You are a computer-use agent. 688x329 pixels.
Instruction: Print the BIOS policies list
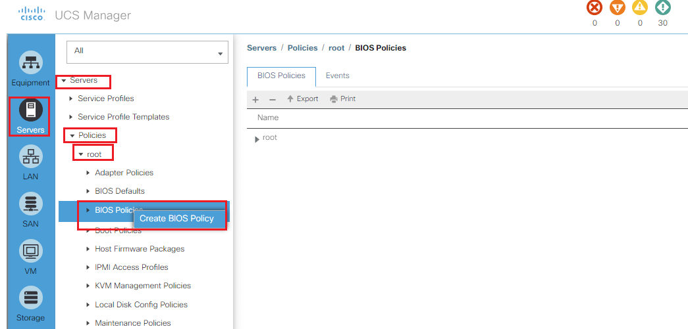[x=343, y=99]
